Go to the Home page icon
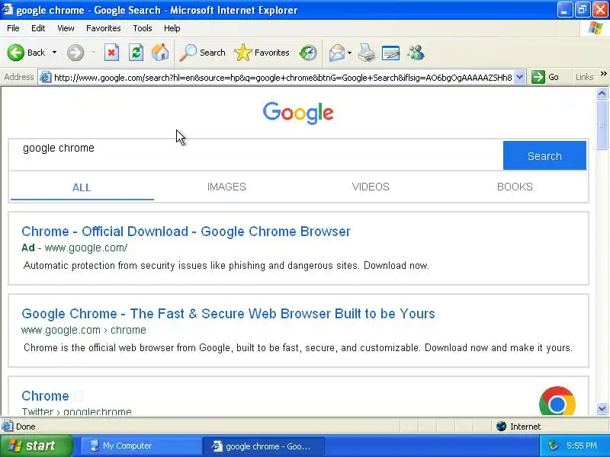The width and height of the screenshot is (610, 457). 160,53
